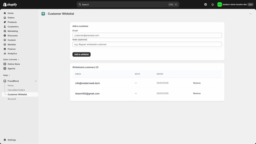
Task: Open the notifications bell
Action: coord(212,4)
